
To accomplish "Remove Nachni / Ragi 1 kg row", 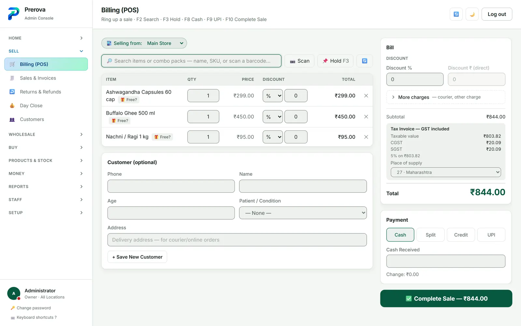I will coord(366,137).
